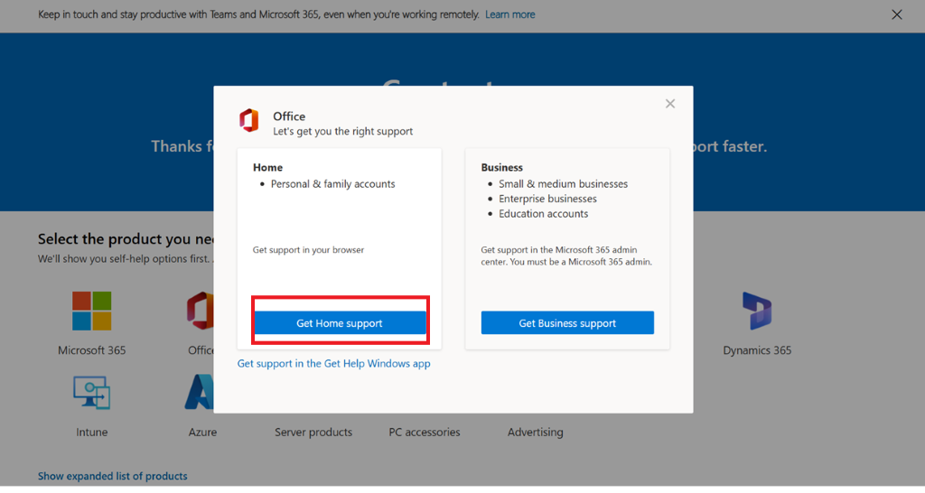925x493 pixels.
Task: Follow the Learn more link in banner
Action: click(509, 14)
